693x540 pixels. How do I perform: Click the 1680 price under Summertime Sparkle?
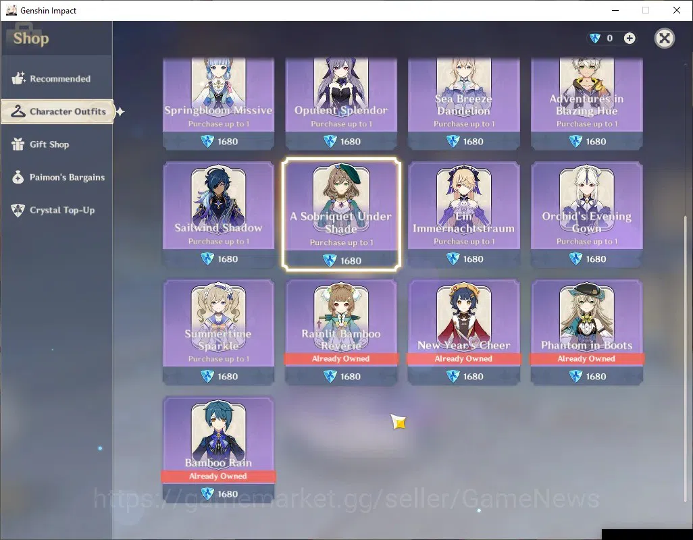[x=228, y=377]
